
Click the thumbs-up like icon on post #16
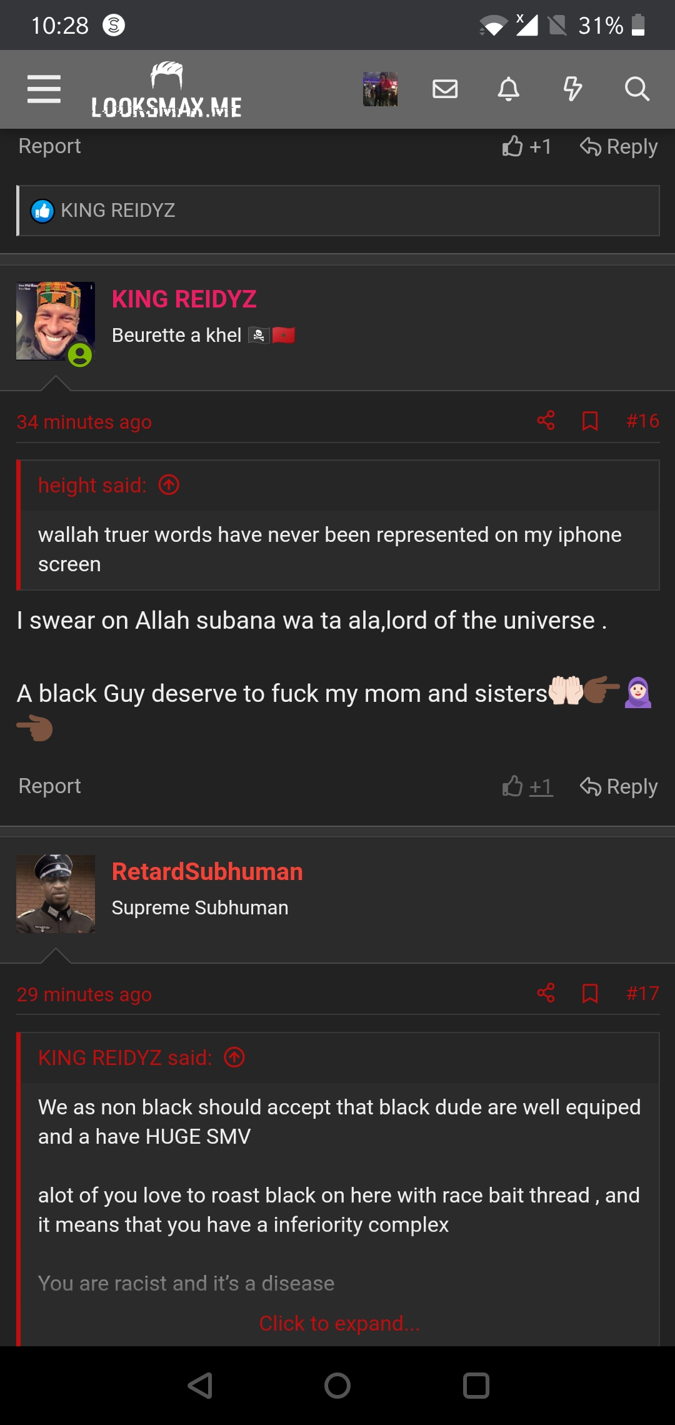tap(512, 786)
